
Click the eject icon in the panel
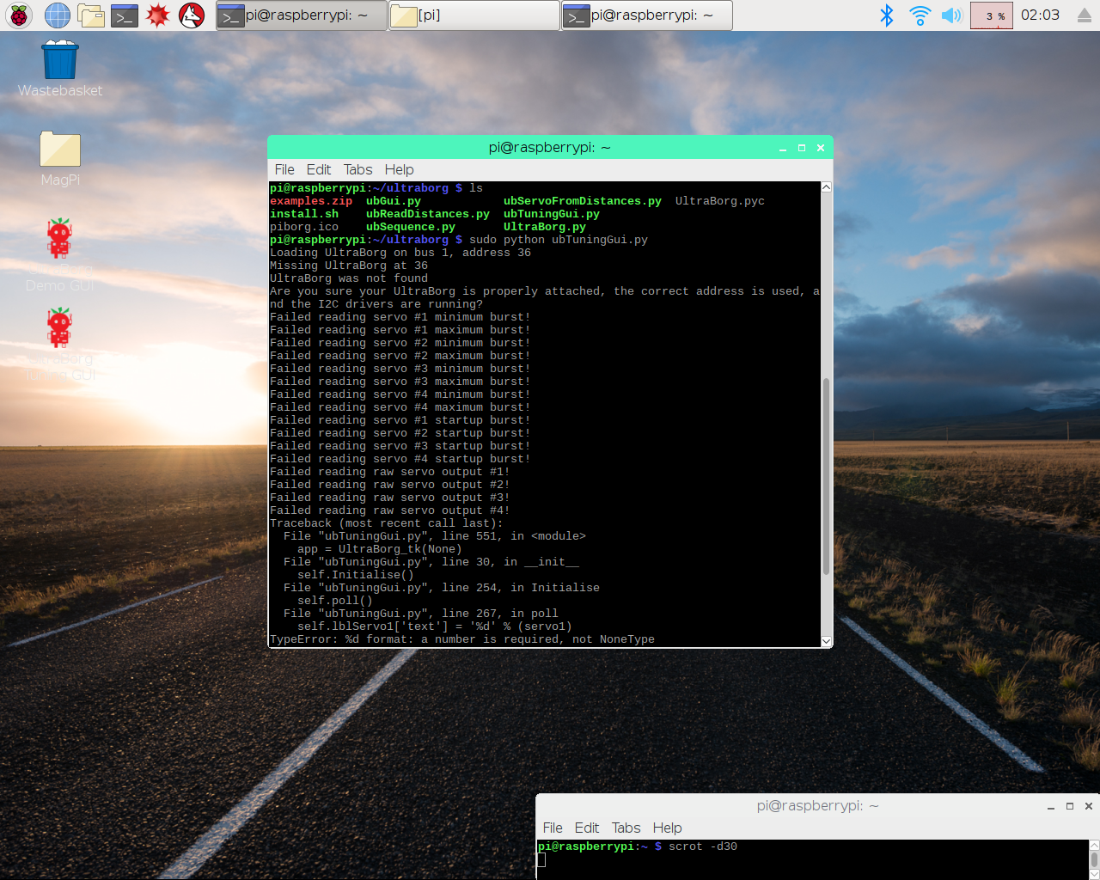coord(1084,15)
